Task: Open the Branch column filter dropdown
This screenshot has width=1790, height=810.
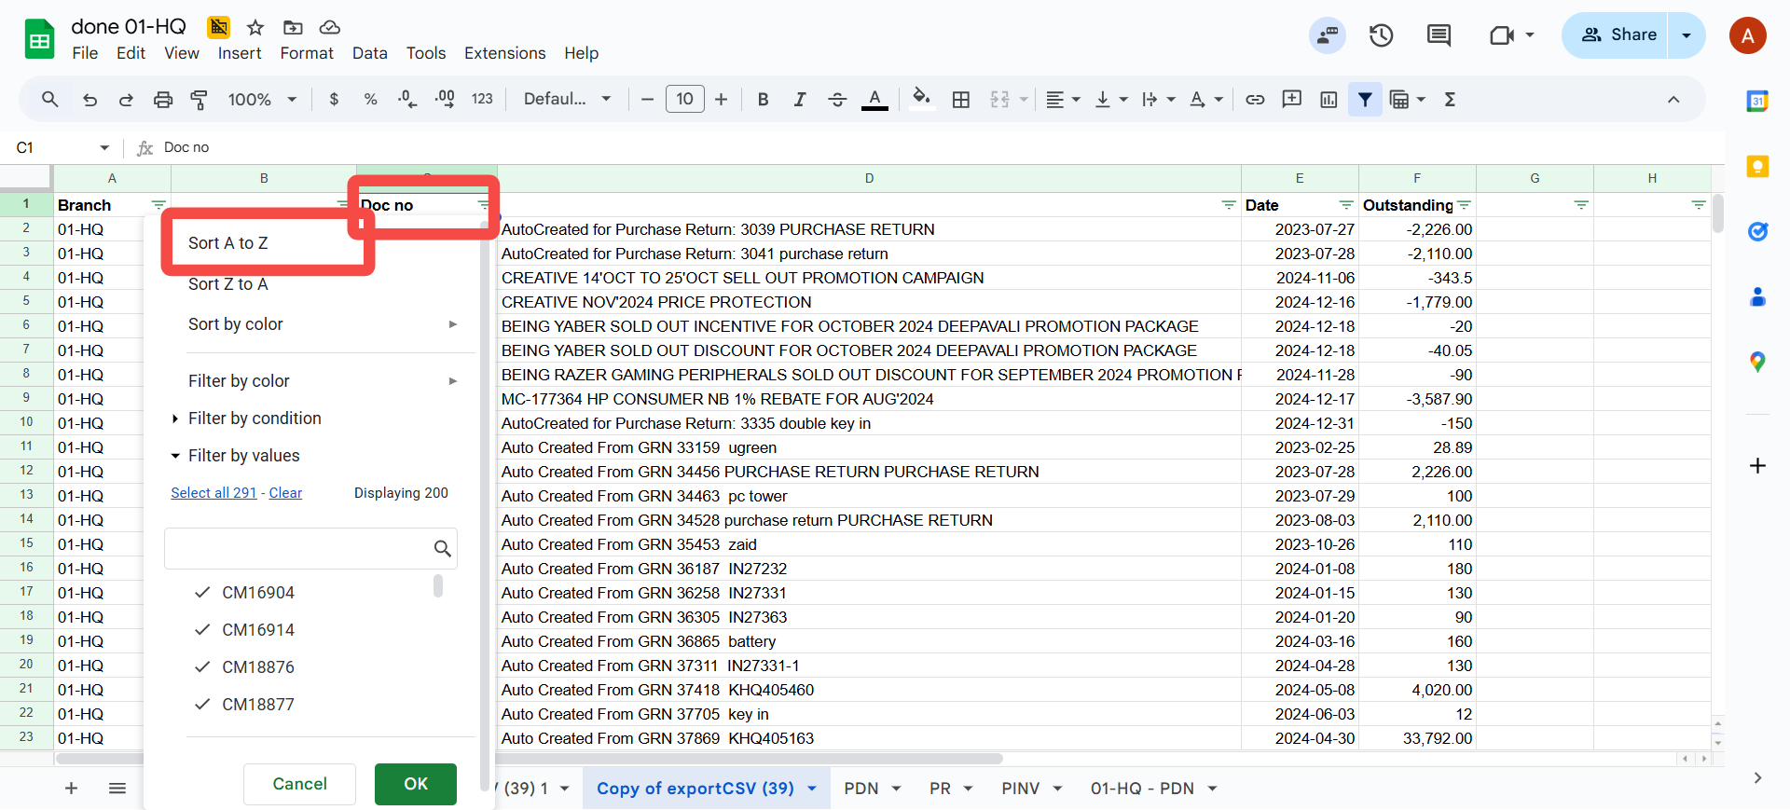Action: click(x=158, y=205)
